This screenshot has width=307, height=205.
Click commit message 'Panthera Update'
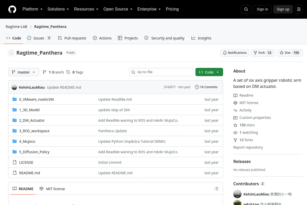113,131
